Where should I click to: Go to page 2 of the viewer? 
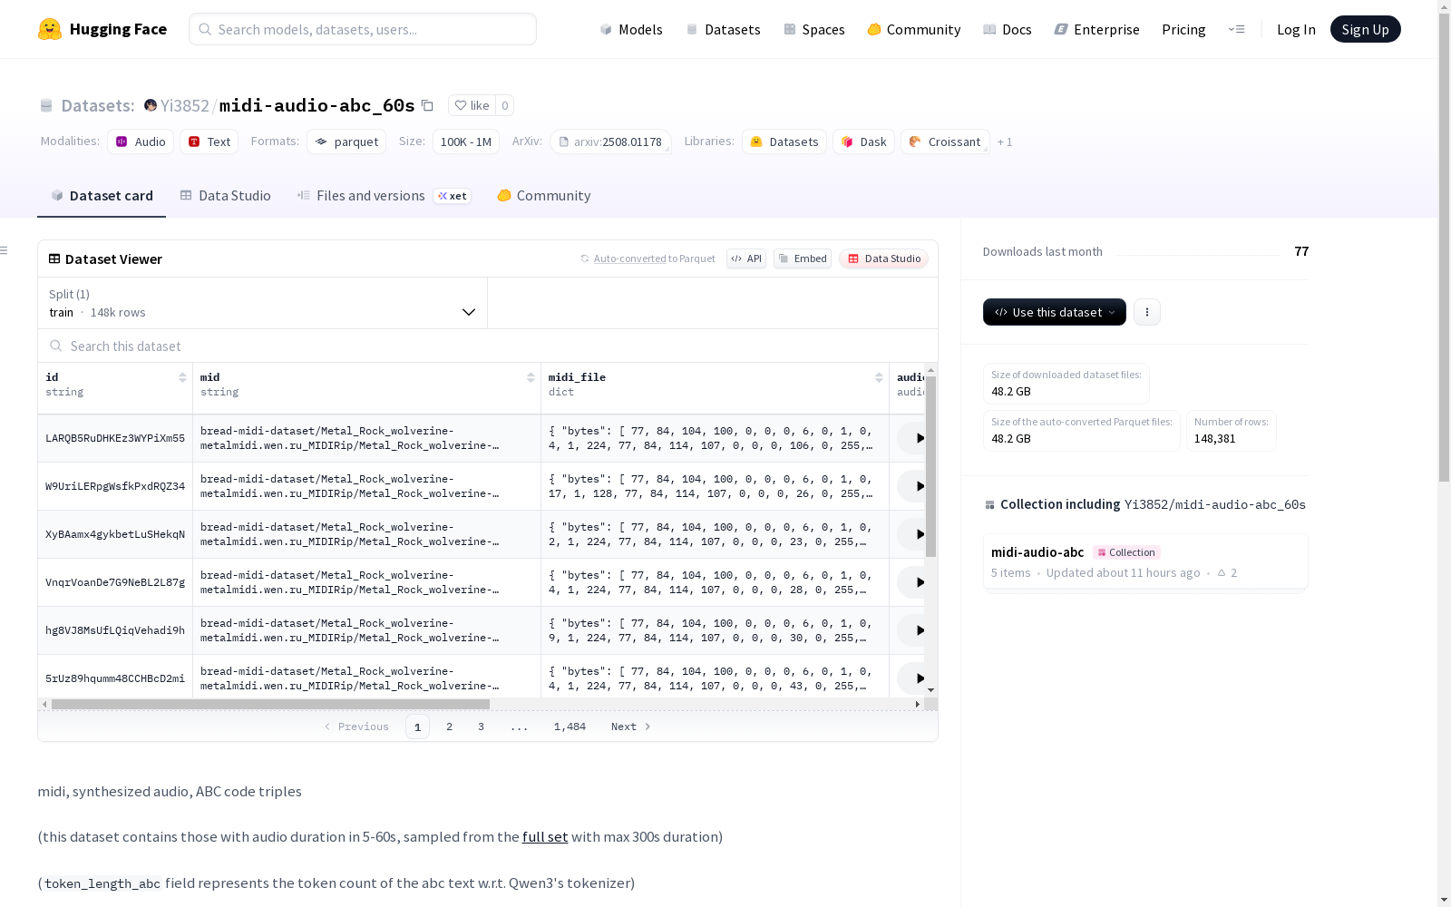click(449, 727)
